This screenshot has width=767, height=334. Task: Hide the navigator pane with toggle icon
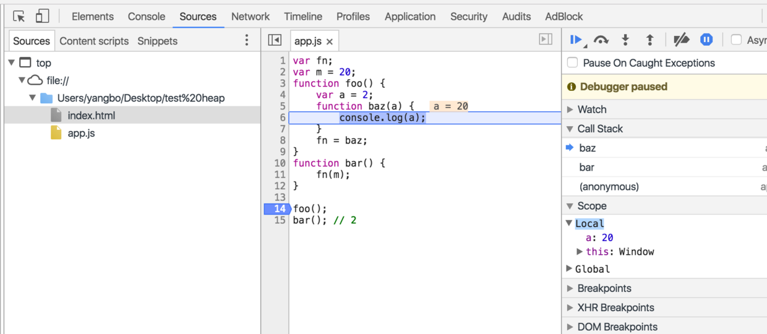[x=275, y=40]
